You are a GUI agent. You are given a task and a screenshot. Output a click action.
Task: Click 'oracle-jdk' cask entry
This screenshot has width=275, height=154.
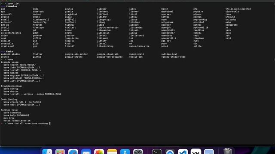(x=136, y=57)
